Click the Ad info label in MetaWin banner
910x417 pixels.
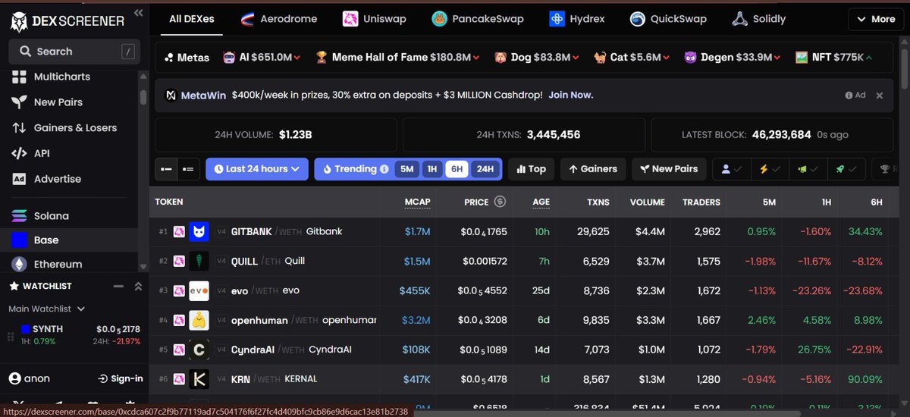pyautogui.click(x=855, y=96)
